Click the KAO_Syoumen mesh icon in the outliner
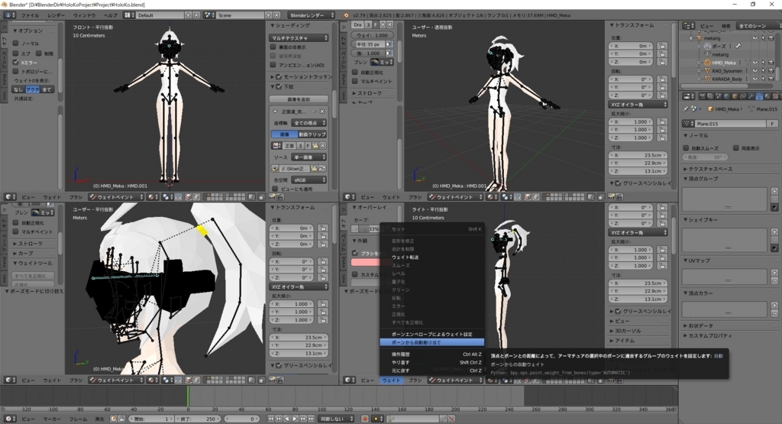The height and width of the screenshot is (424, 782). [708, 71]
